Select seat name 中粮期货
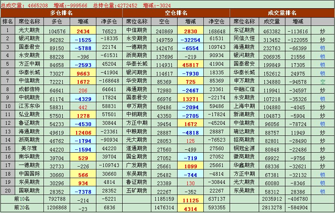335x213 pixels. pos(137,131)
